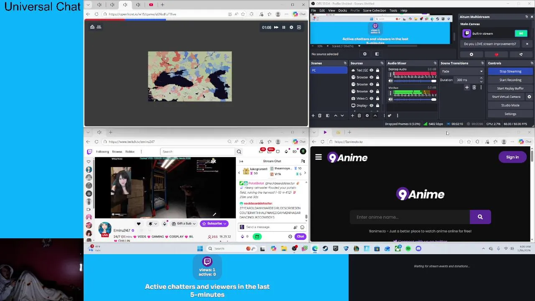This screenshot has height=301, width=535.
Task: Collapse the Twitch Stream Chat panel
Action: click(x=242, y=161)
